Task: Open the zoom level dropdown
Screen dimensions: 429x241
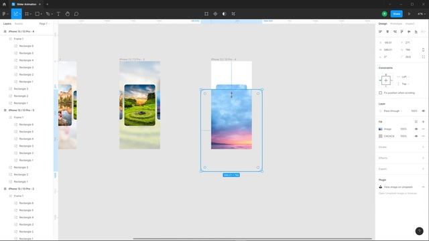Action: pyautogui.click(x=422, y=13)
